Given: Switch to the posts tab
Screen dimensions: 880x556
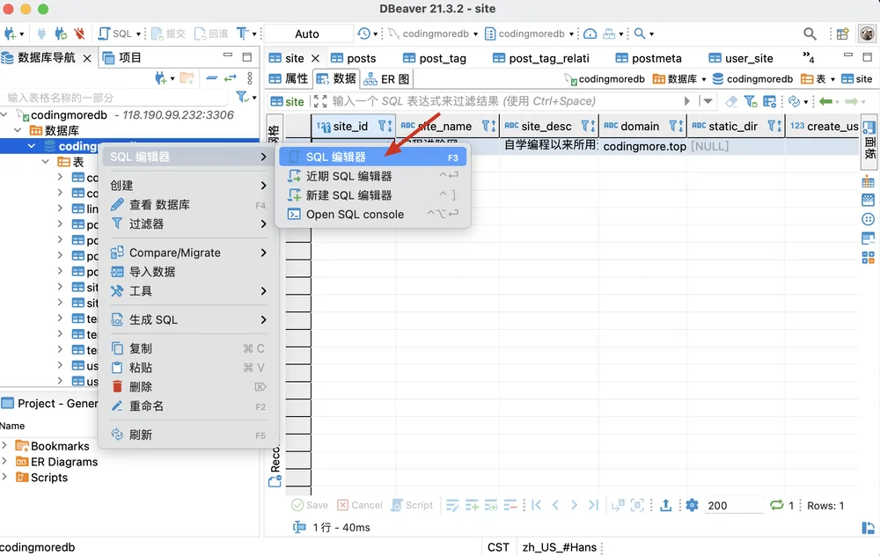Looking at the screenshot, I should [354, 58].
